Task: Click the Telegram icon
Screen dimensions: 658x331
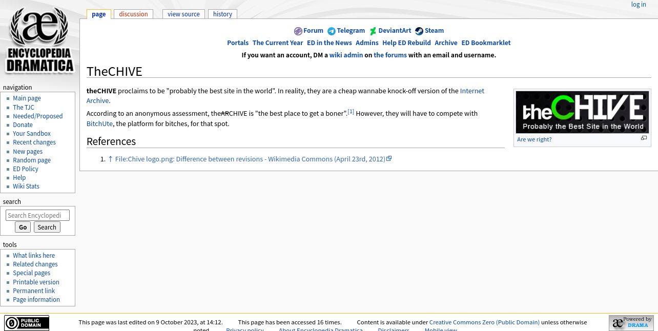Action: click(x=332, y=31)
